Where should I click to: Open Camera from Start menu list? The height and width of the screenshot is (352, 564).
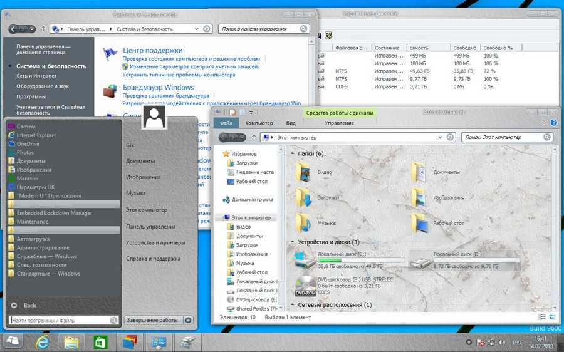click(26, 127)
